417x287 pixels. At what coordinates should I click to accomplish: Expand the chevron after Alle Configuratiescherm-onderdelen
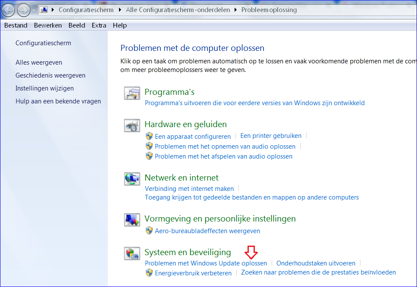pos(236,9)
